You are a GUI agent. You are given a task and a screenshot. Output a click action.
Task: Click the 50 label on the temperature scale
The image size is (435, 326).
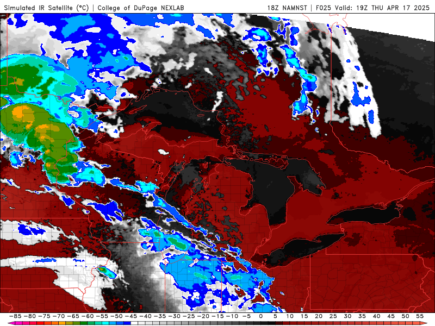pos(405,316)
